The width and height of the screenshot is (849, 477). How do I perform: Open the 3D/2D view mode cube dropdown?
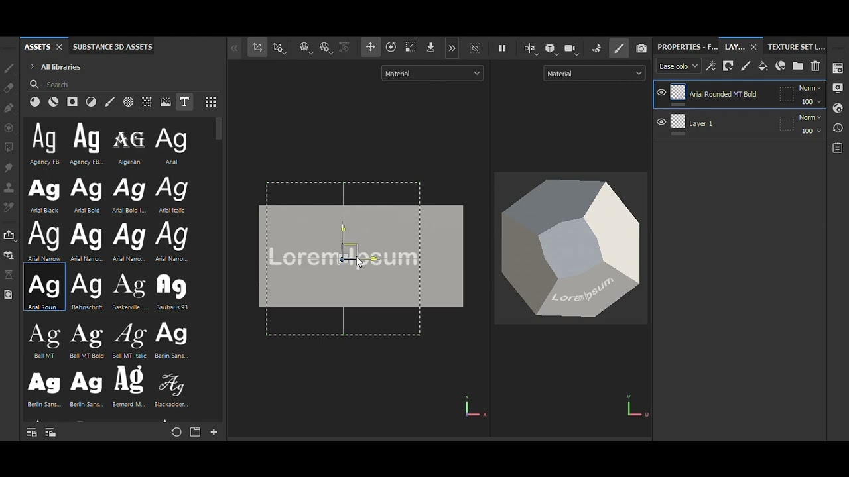coord(551,48)
